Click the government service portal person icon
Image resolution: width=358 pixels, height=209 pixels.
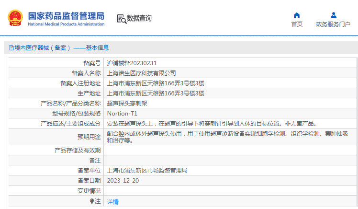pyautogui.click(x=333, y=15)
